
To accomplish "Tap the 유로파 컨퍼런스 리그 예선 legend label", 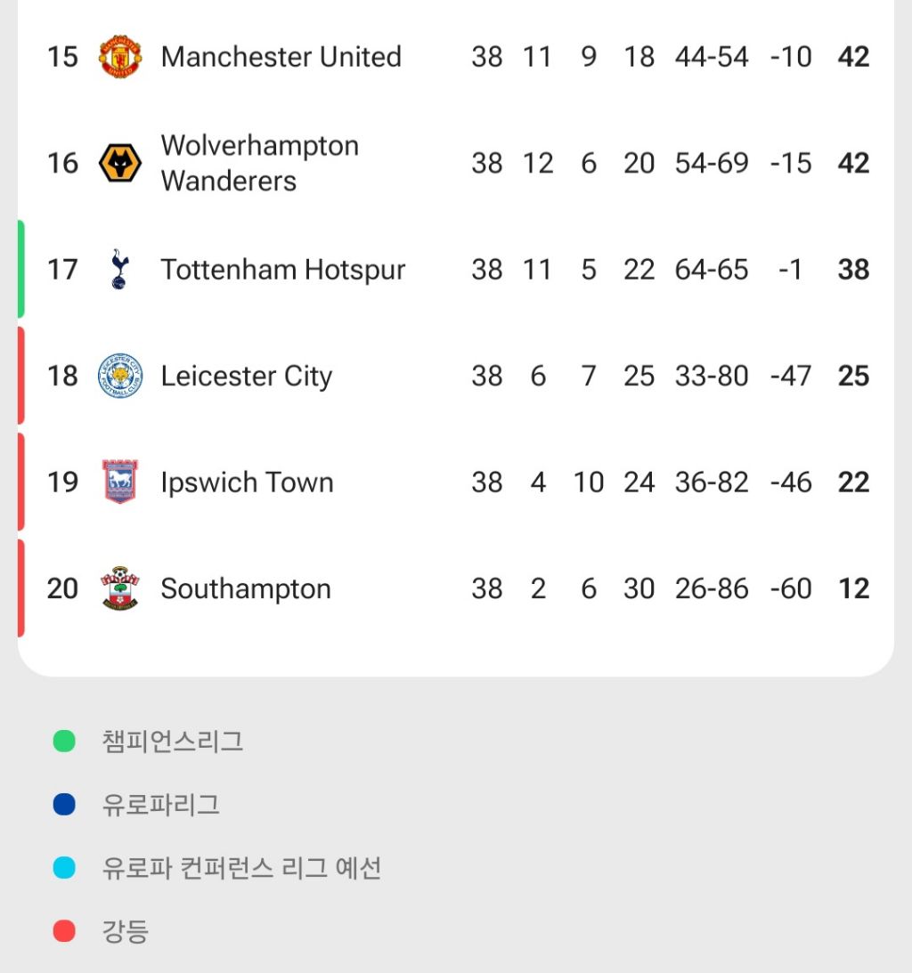I will click(241, 868).
